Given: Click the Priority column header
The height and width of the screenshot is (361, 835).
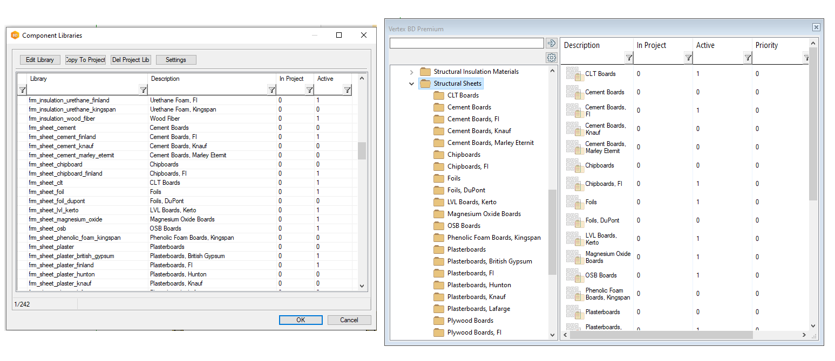Looking at the screenshot, I should (780, 45).
